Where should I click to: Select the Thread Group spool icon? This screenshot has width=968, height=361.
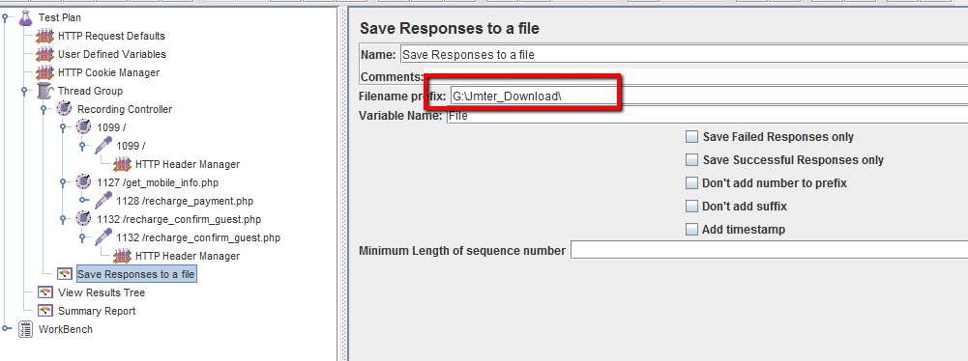[45, 91]
